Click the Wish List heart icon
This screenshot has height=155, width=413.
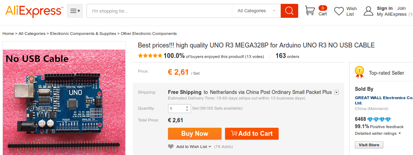click(x=339, y=11)
